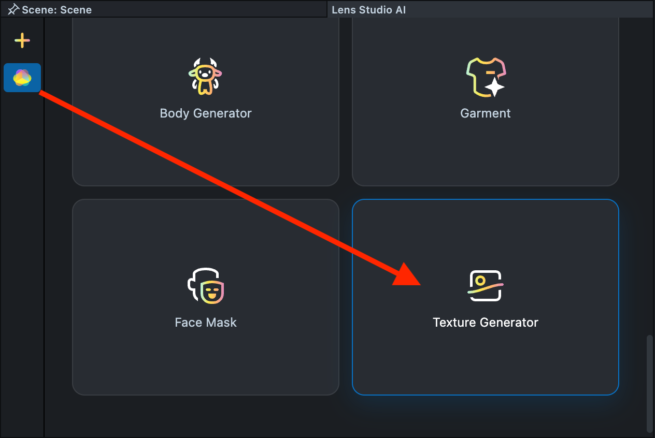
Task: Click the Garment t-shirt icon
Action: point(486,77)
